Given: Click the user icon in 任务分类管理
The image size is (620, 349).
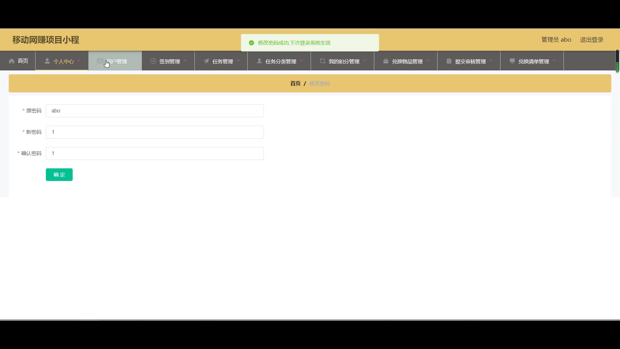Looking at the screenshot, I should click(259, 61).
